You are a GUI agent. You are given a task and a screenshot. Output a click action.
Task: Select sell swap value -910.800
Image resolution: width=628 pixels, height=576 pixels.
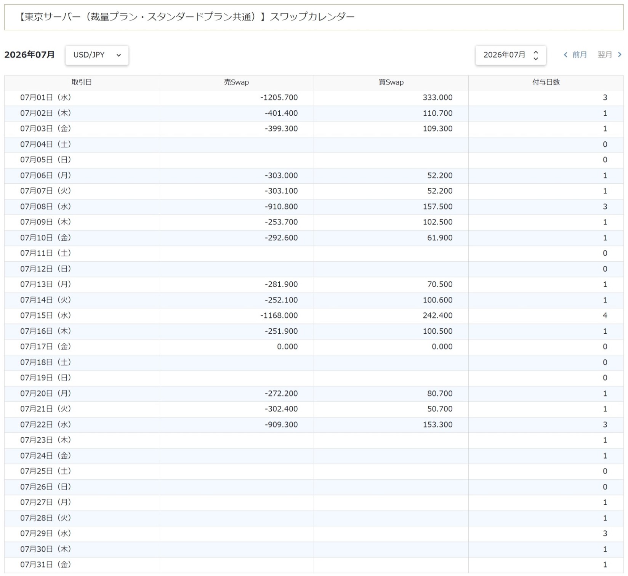click(x=281, y=206)
